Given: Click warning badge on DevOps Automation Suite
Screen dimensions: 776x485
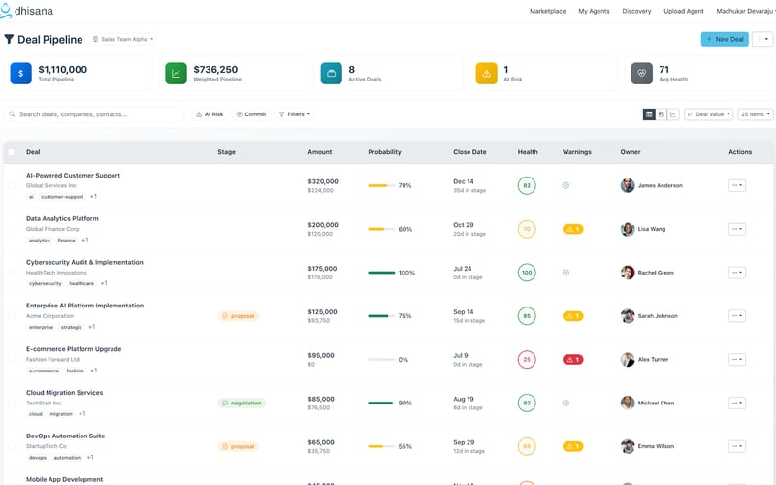Looking at the screenshot, I should (572, 446).
